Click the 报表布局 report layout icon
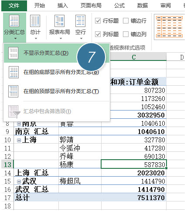The height and width of the screenshot is (211, 187). coord(59,21)
